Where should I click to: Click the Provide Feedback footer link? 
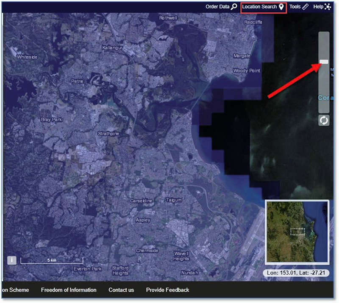click(167, 290)
